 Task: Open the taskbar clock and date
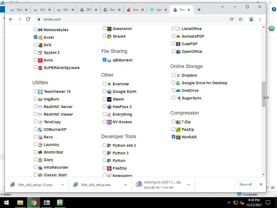254,203
